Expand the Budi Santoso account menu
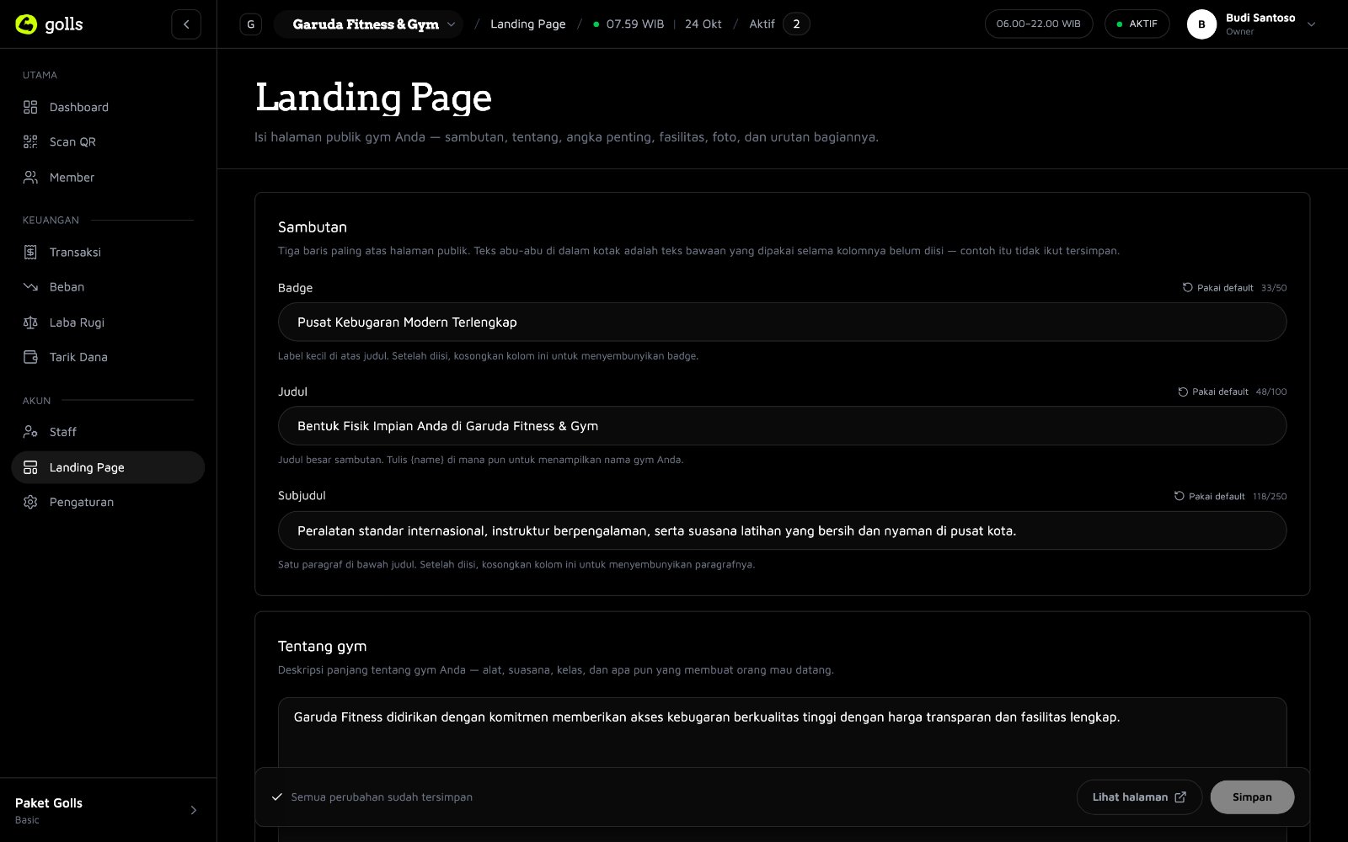 pos(1252,24)
